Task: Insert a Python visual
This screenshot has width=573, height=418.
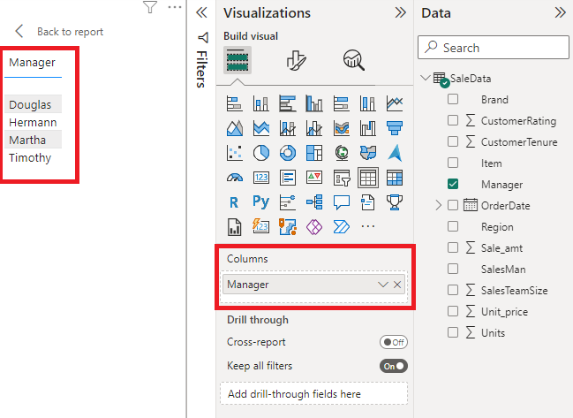Action: [261, 202]
